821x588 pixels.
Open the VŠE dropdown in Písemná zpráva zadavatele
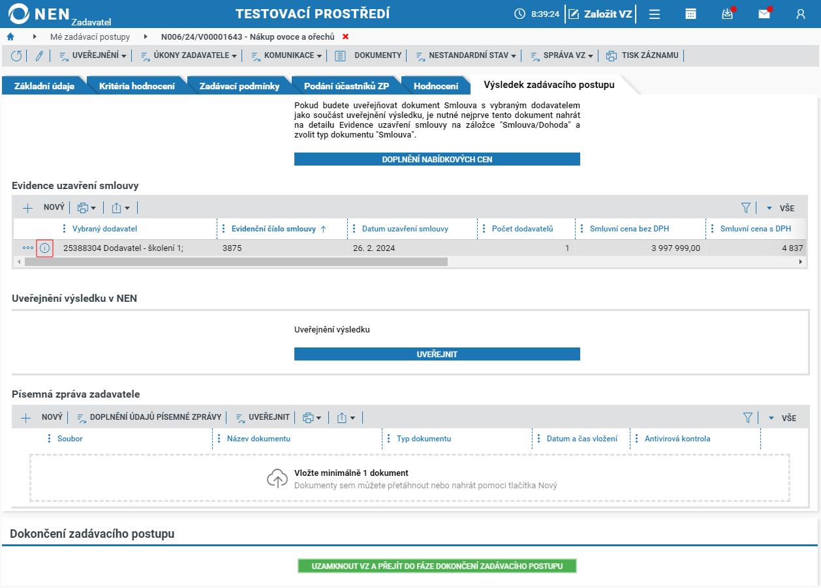coord(782,418)
